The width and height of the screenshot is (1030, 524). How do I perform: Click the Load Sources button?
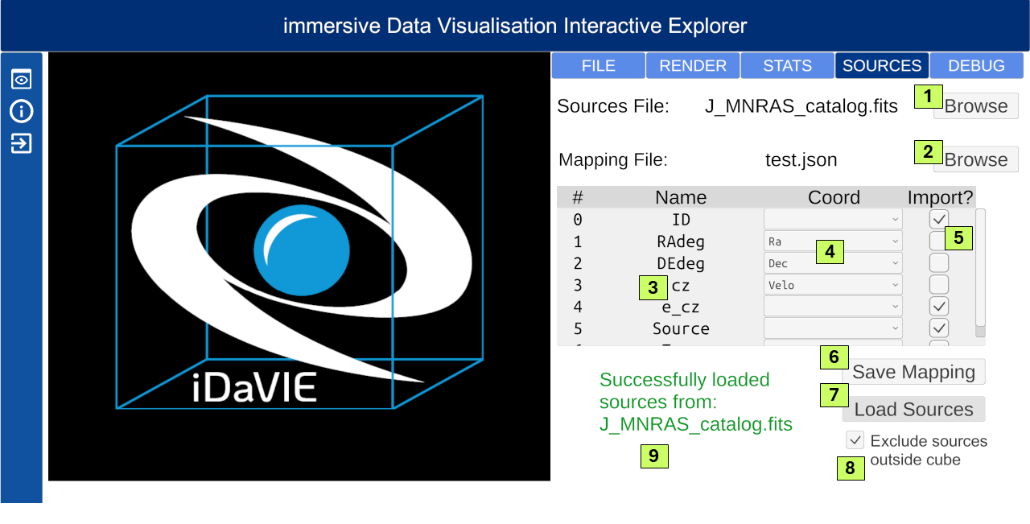pyautogui.click(x=914, y=409)
